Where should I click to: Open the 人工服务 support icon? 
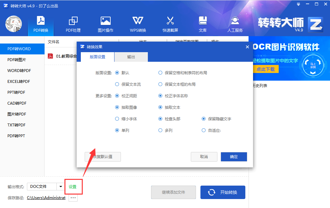(x=235, y=25)
